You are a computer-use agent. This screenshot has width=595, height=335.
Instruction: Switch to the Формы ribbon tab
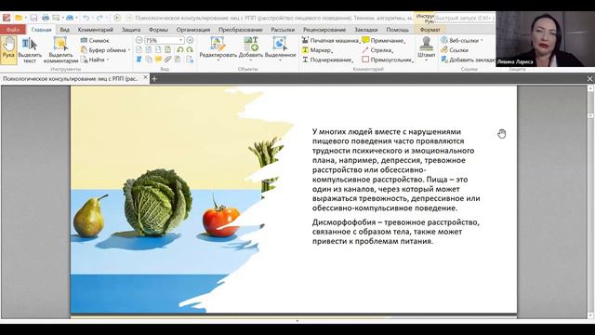(x=158, y=30)
